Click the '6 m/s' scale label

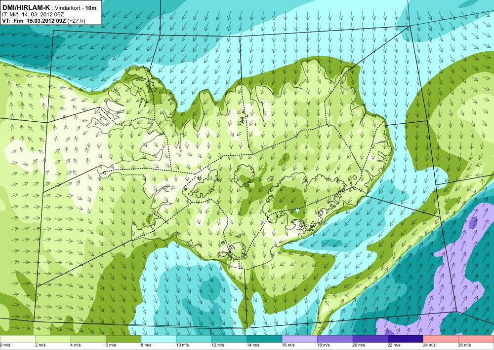click(111, 345)
